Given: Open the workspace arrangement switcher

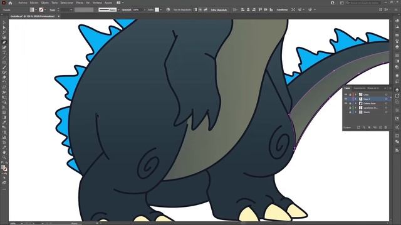Looking at the screenshot, I should (x=120, y=2).
